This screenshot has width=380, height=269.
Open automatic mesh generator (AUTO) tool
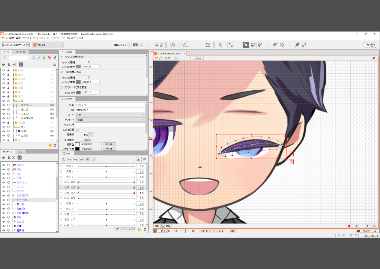tap(186, 45)
